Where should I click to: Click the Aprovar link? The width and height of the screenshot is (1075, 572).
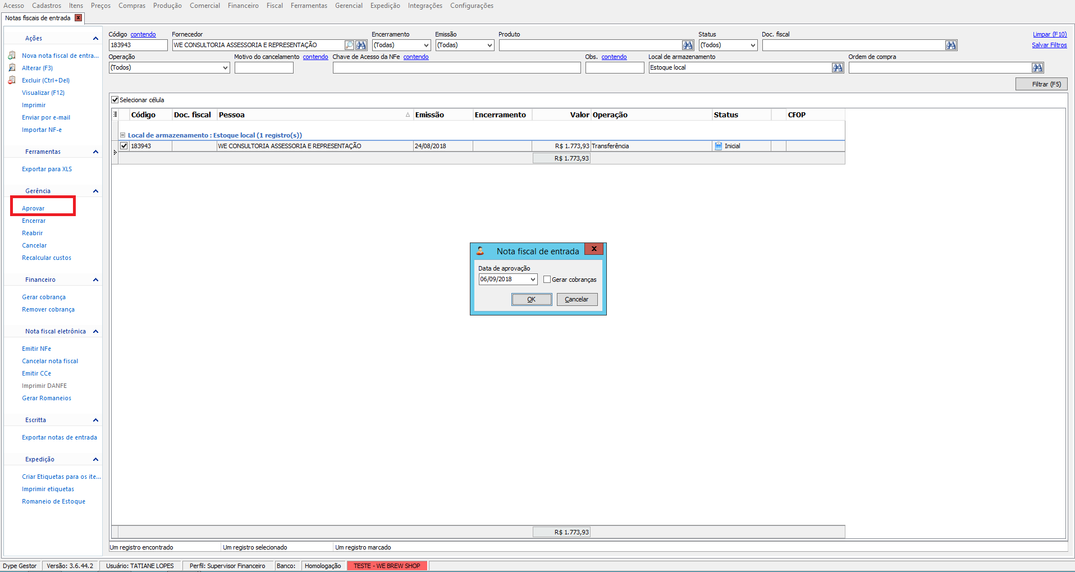pyautogui.click(x=33, y=208)
